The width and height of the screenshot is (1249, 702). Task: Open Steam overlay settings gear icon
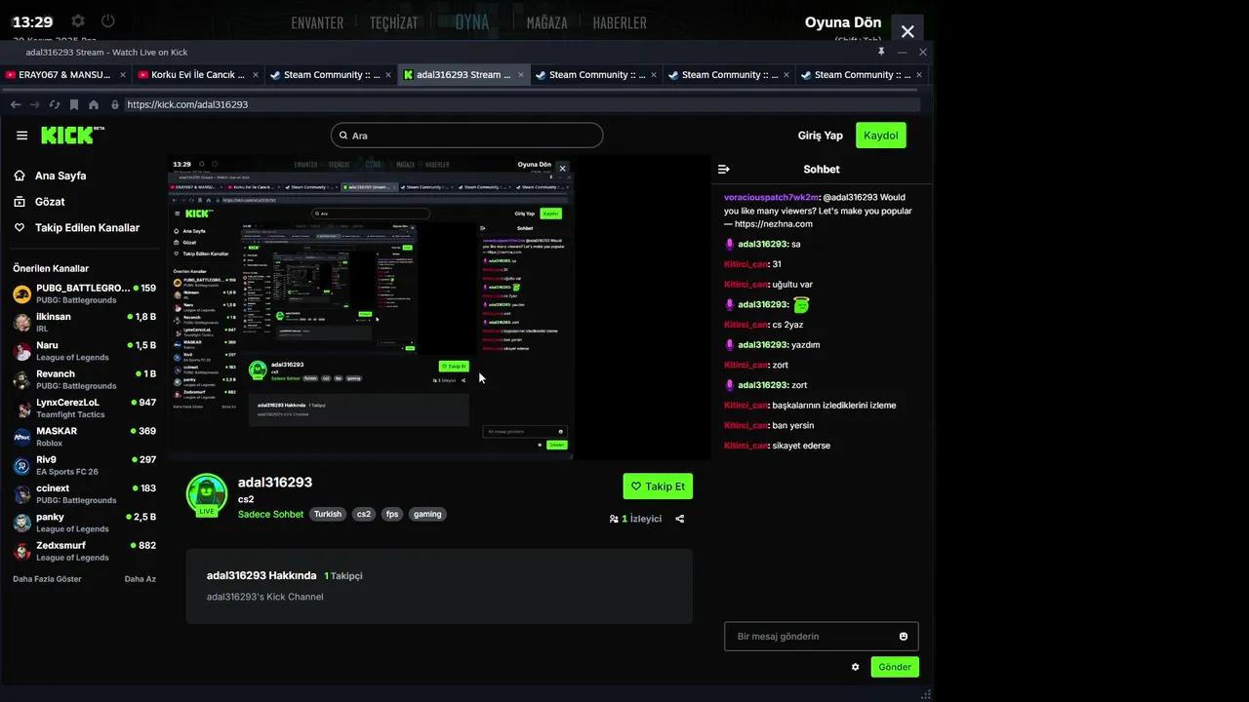[x=78, y=20]
